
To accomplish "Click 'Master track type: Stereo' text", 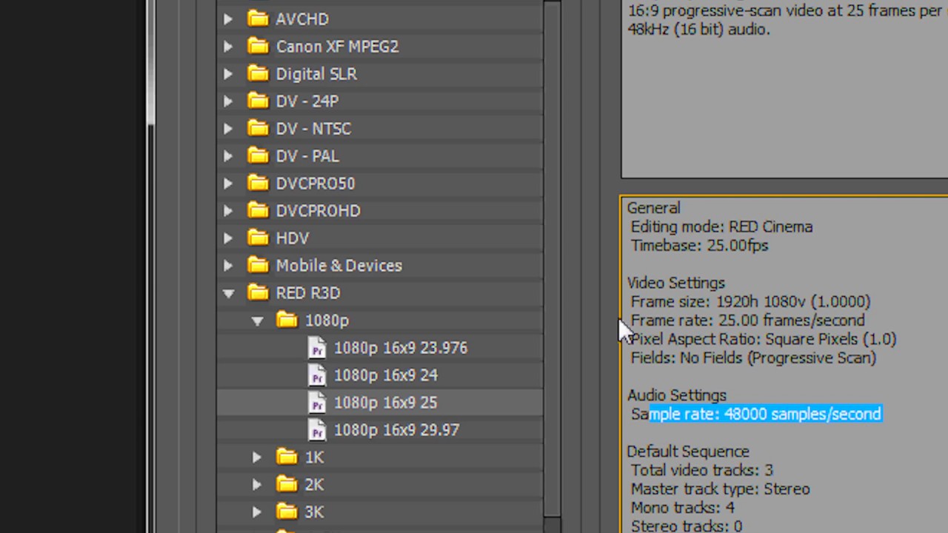I will (x=720, y=489).
